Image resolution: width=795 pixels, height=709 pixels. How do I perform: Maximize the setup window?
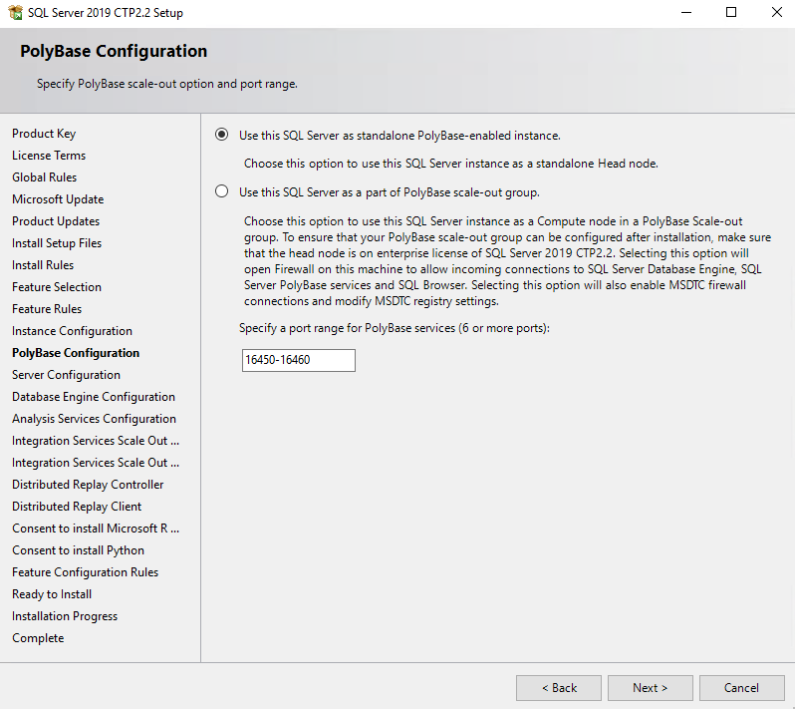[x=731, y=12]
